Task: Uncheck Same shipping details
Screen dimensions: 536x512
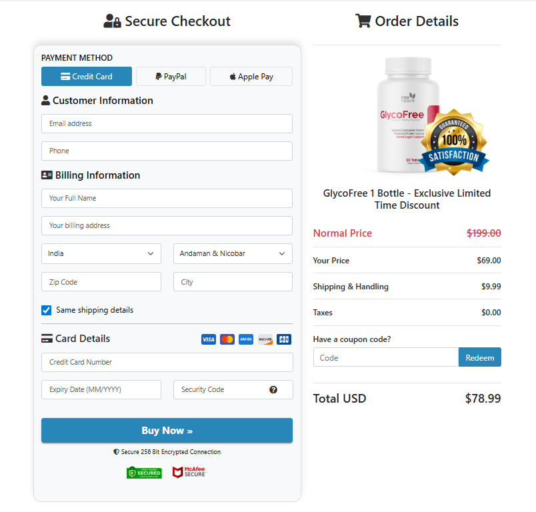Action: click(x=47, y=310)
